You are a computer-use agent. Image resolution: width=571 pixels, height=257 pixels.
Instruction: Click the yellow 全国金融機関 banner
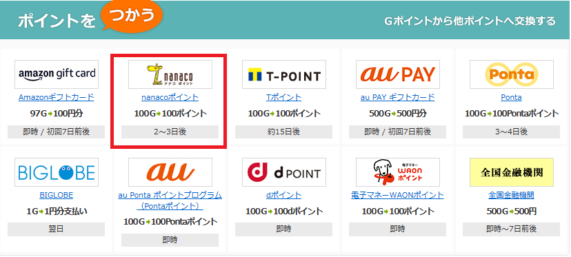pos(511,172)
